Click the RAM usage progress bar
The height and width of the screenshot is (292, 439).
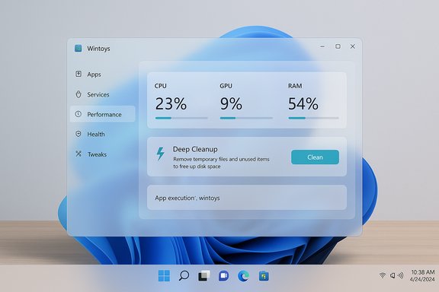(313, 118)
